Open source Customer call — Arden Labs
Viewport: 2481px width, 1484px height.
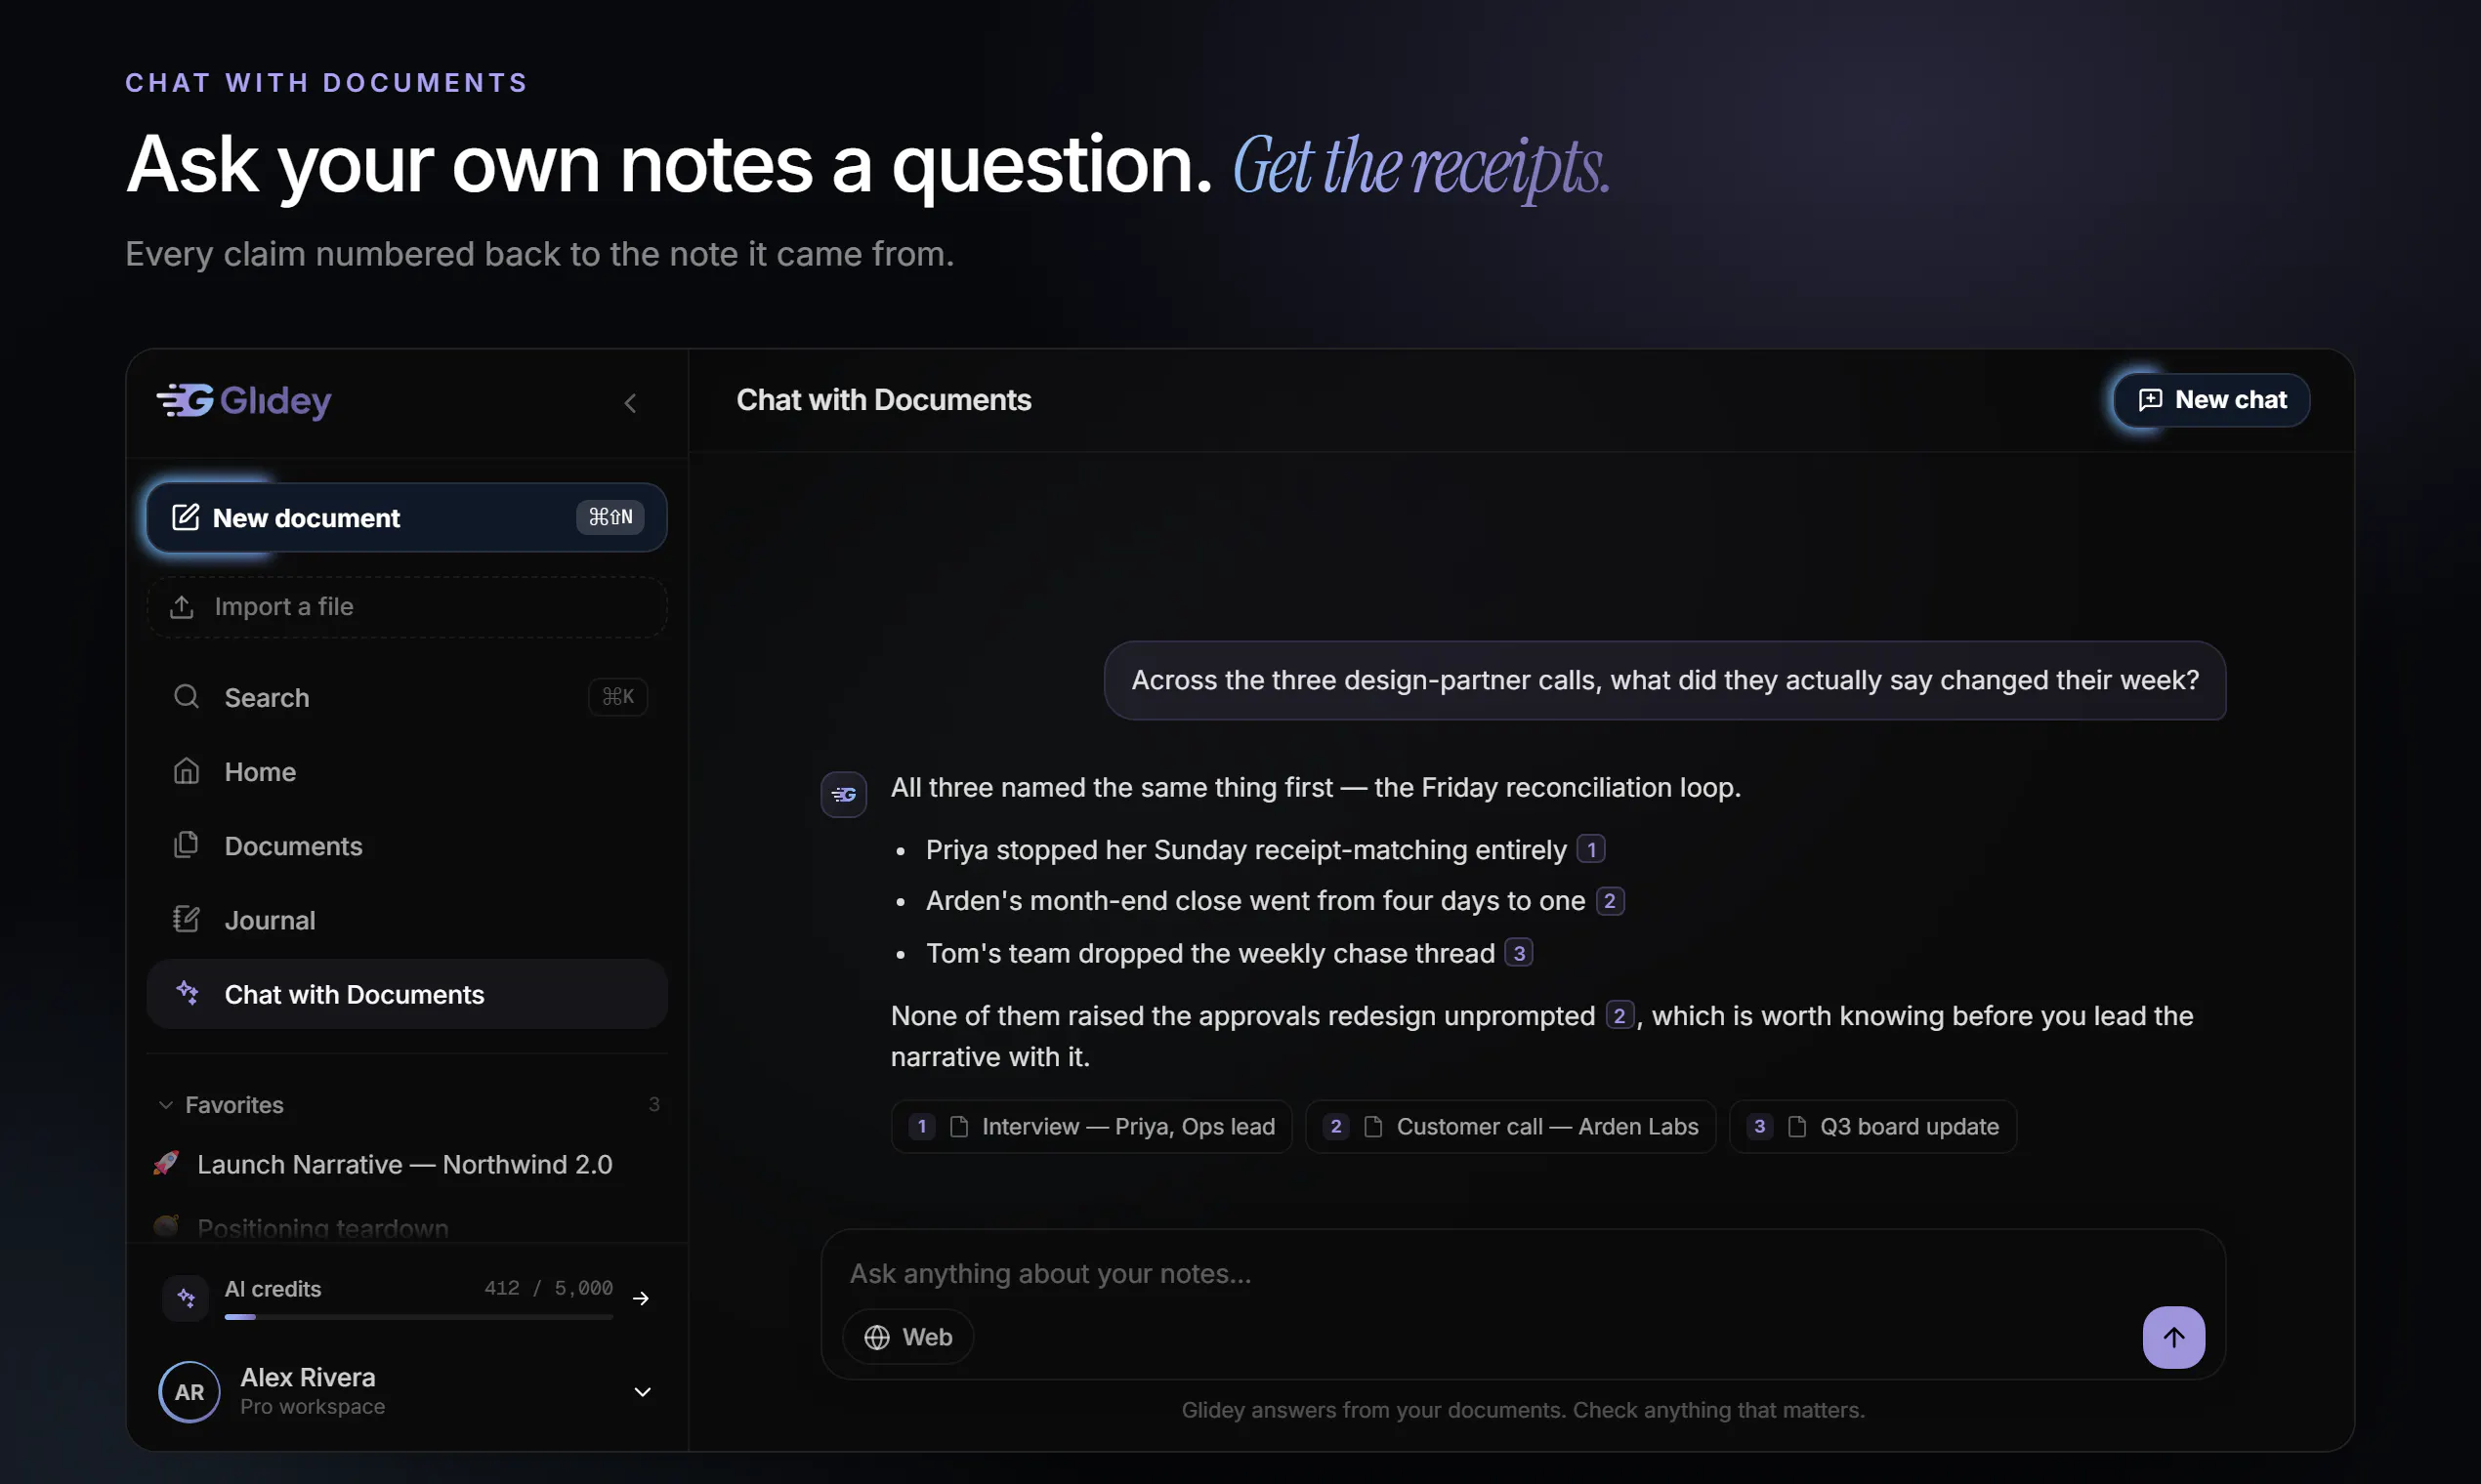pyautogui.click(x=1511, y=1127)
